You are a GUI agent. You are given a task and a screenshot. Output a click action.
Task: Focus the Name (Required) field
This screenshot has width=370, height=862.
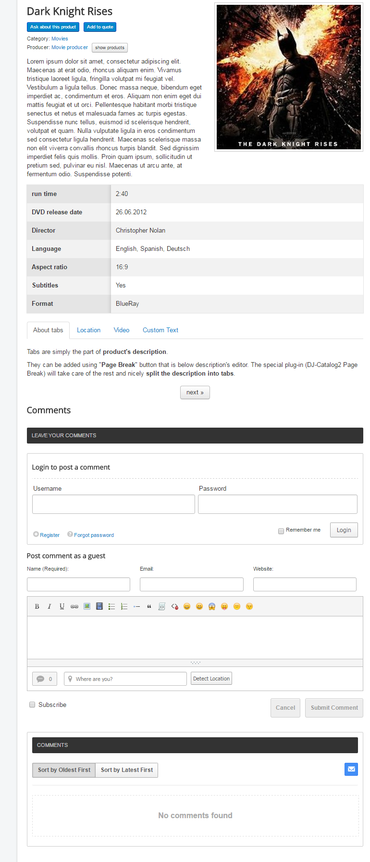[78, 584]
